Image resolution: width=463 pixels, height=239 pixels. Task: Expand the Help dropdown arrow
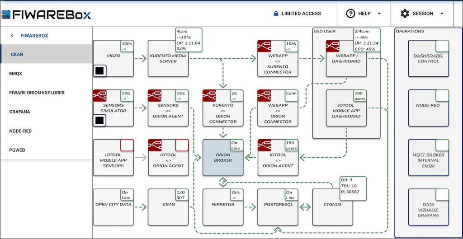tap(379, 14)
